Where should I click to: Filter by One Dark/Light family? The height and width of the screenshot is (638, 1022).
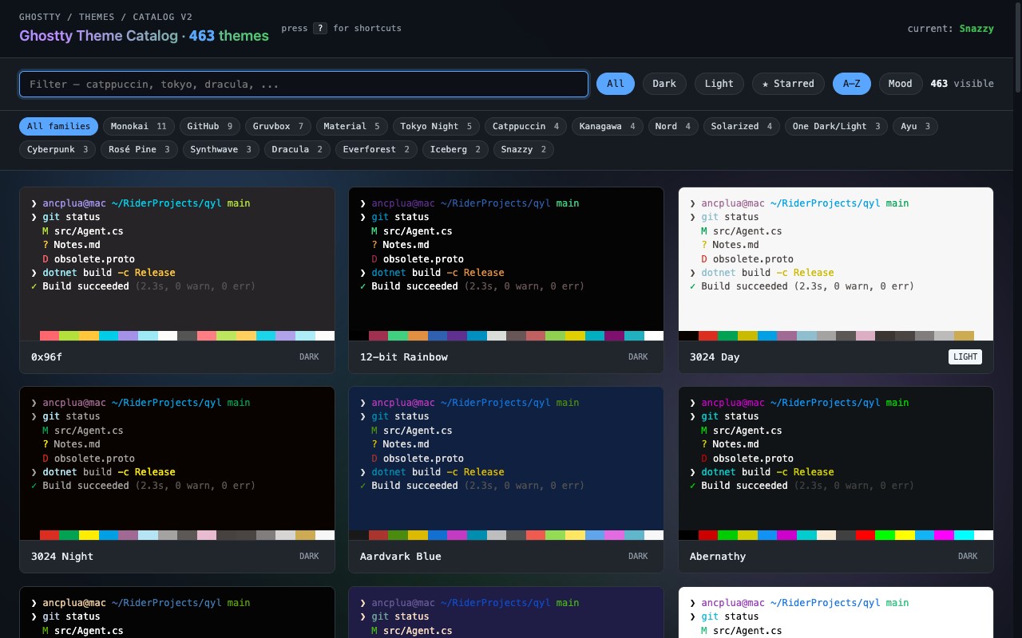pos(836,126)
